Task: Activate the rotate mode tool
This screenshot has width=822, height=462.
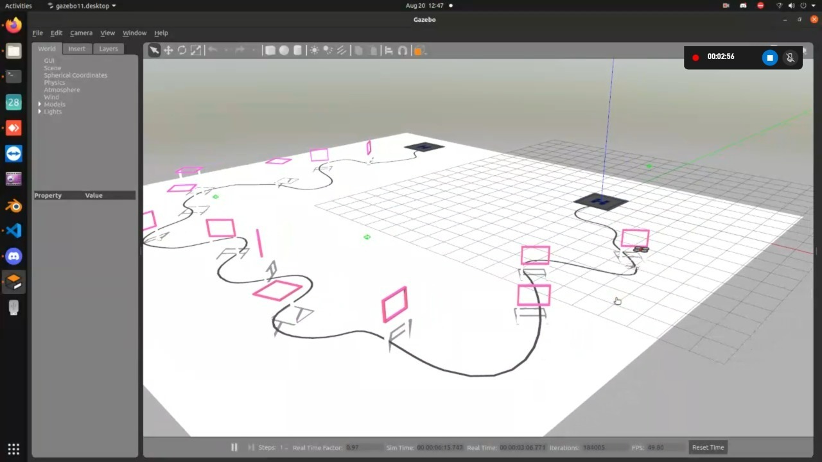Action: coord(182,50)
